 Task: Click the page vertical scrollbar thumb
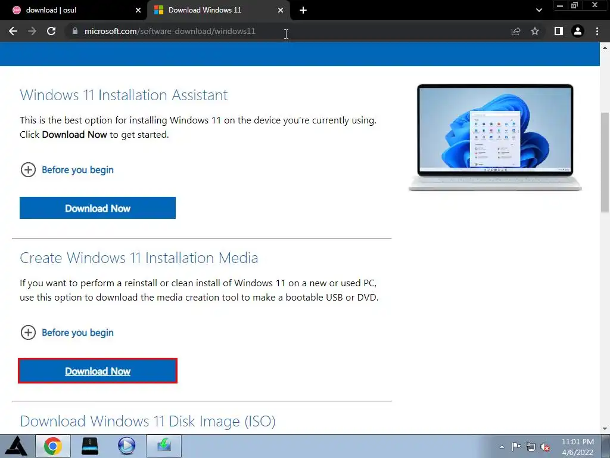click(x=605, y=163)
